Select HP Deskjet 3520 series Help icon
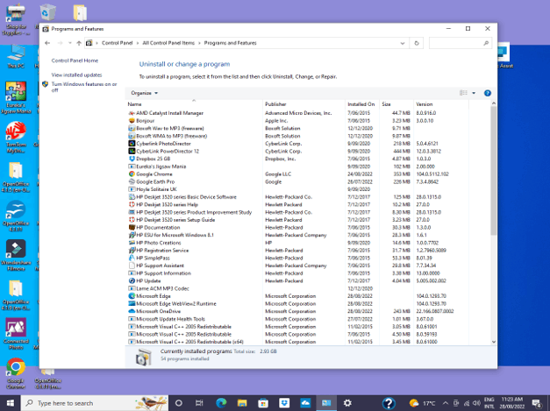 [132, 205]
